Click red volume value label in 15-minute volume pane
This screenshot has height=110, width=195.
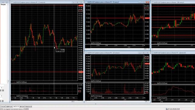tap(146, 93)
